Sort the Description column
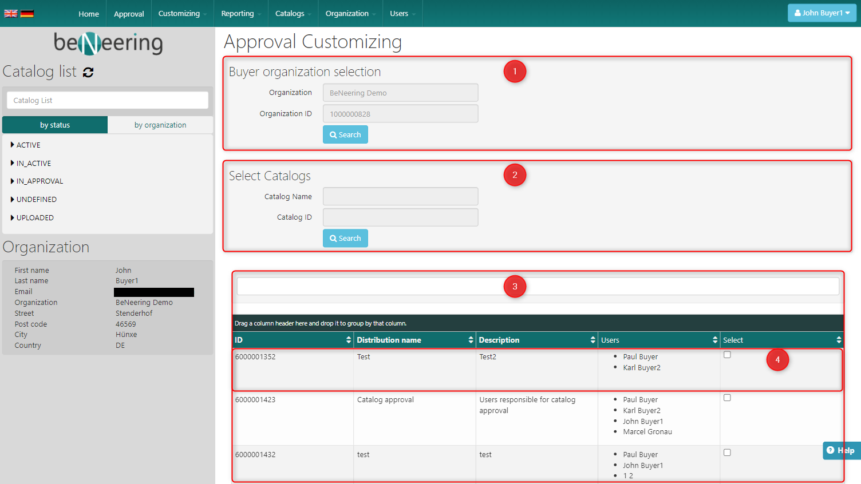Viewport: 861px width, 484px height. pos(593,340)
